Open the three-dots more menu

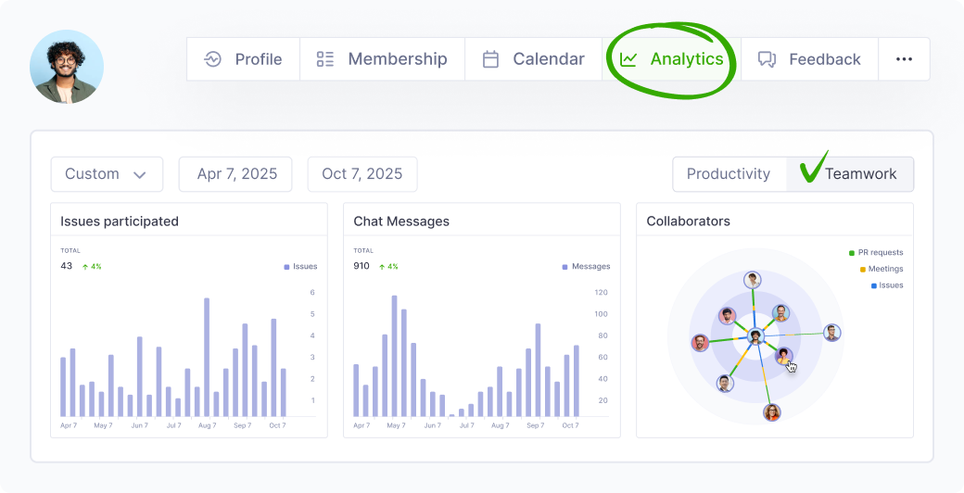point(904,59)
